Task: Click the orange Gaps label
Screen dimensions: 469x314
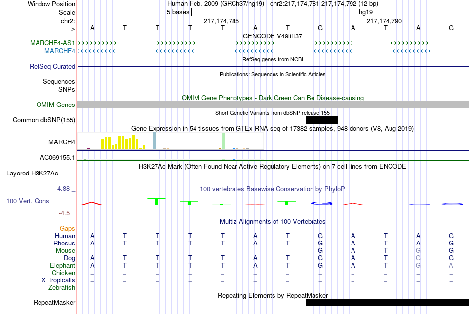Action: click(x=67, y=229)
